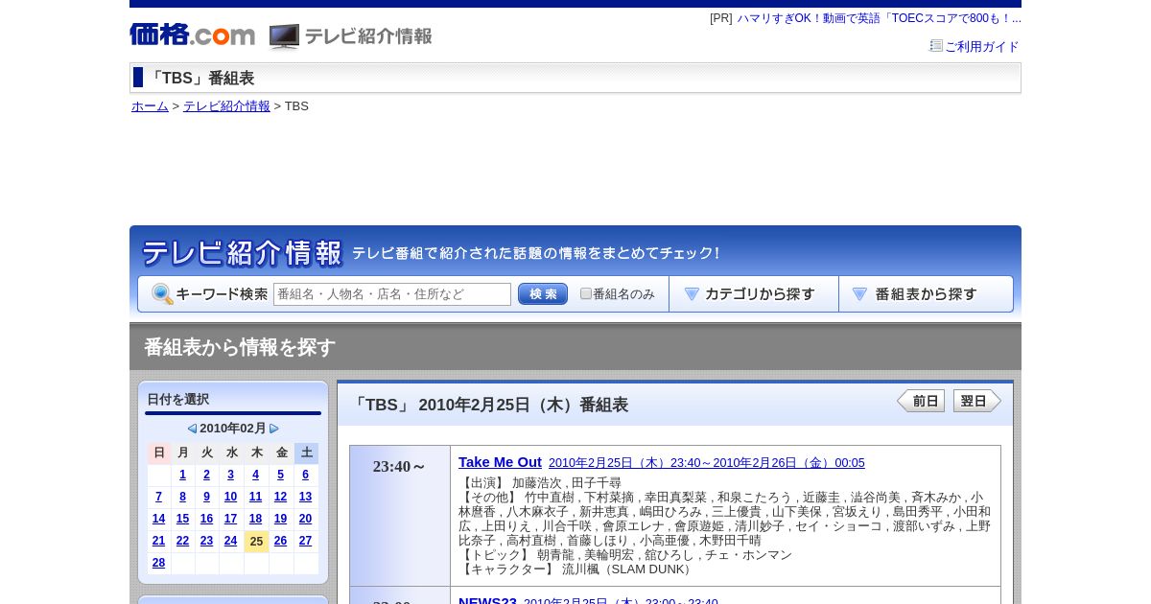Select February 3 in the calendar
Viewport: 1151px width, 604px height.
tap(230, 475)
